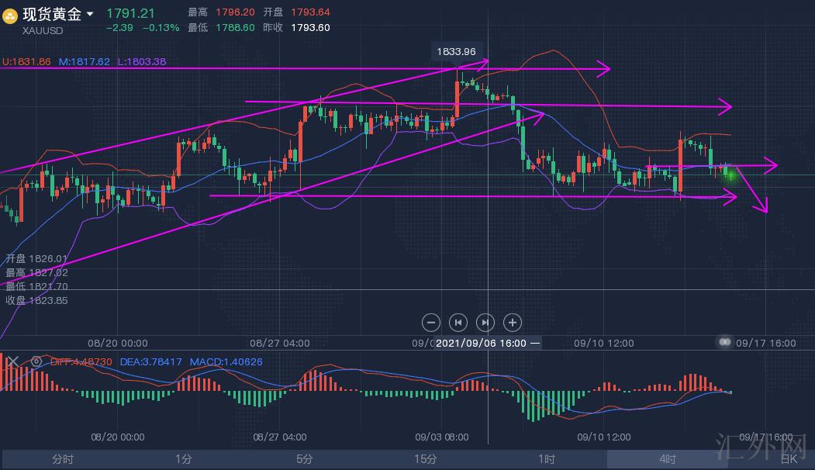Open MACD indicator settings gear

(36, 361)
